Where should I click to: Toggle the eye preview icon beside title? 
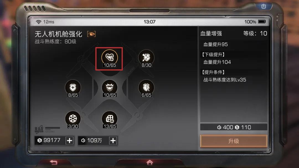click(x=91, y=34)
